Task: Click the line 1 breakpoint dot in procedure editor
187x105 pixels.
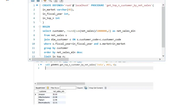Action: point(37,5)
